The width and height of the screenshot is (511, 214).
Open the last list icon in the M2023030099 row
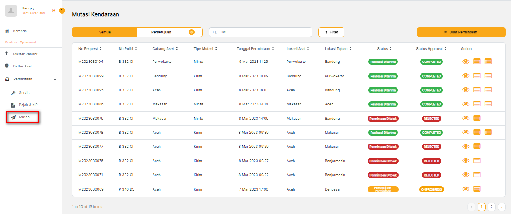(488, 76)
